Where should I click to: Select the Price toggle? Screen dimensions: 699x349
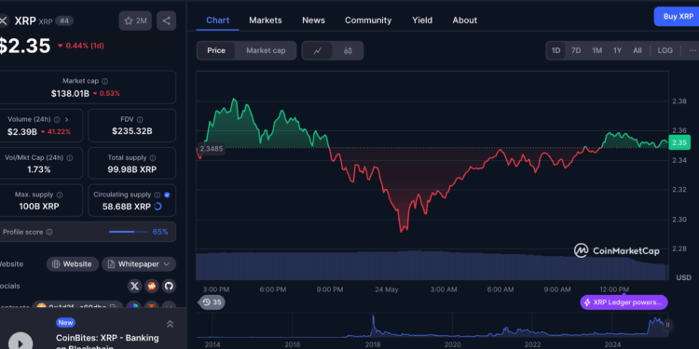tap(216, 51)
